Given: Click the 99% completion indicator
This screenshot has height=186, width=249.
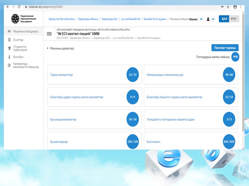Looking at the screenshot, I should tap(235, 57).
